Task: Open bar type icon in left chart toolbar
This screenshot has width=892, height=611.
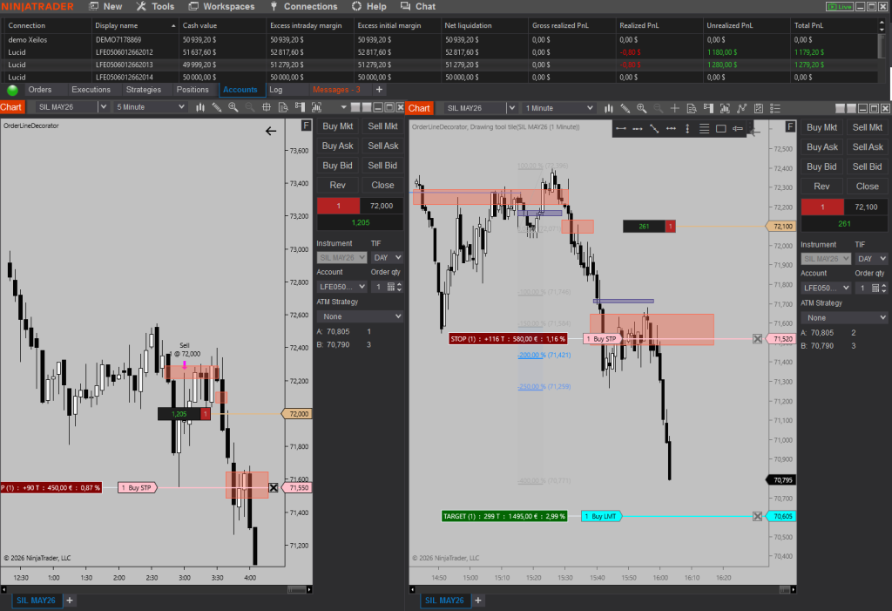Action: [x=200, y=107]
